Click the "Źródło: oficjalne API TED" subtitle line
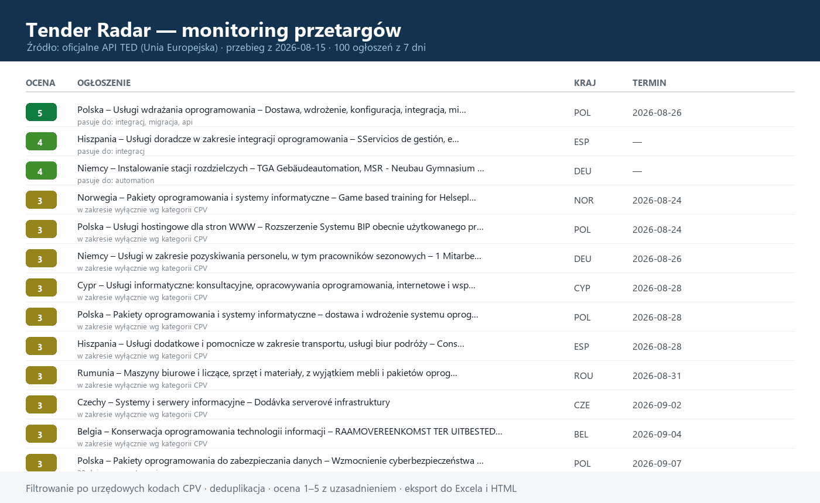This screenshot has width=820, height=503. [226, 47]
